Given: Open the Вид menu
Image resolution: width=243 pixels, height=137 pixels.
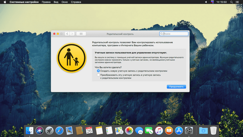Looking at the screenshot, I should 56,2.
